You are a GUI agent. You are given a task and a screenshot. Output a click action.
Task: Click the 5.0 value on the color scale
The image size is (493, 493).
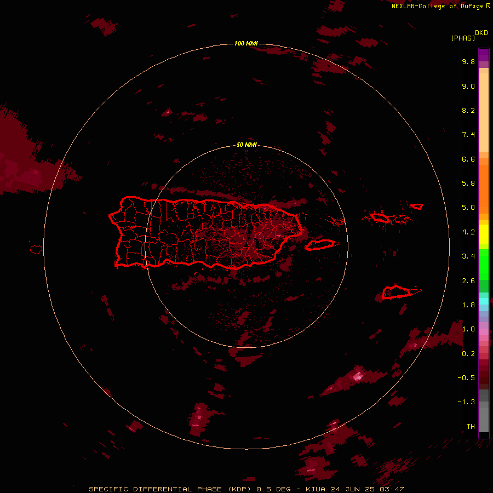click(468, 208)
